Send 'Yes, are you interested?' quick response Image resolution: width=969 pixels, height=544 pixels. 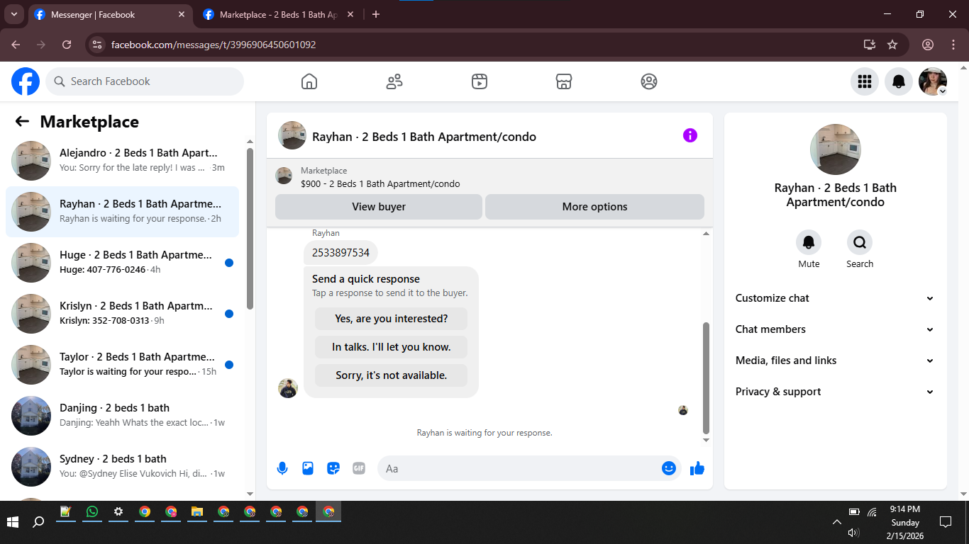coord(392,319)
